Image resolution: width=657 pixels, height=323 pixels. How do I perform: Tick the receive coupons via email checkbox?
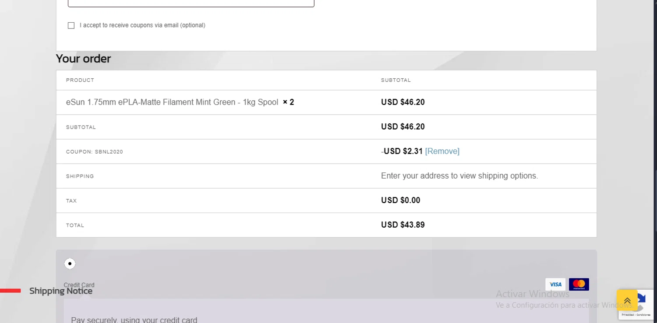click(x=71, y=25)
